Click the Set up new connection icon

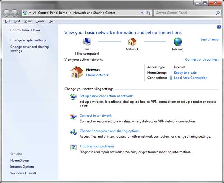click(73, 97)
